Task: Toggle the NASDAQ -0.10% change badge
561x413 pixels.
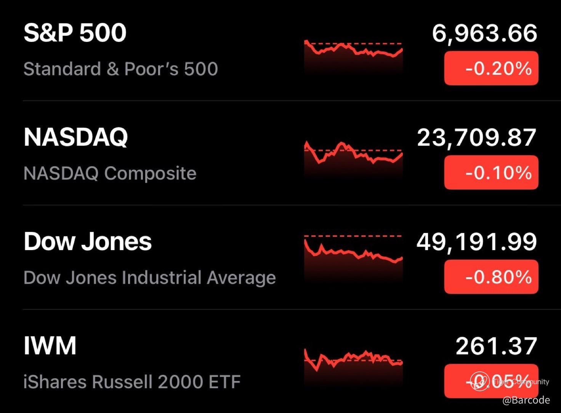Action: (x=491, y=172)
